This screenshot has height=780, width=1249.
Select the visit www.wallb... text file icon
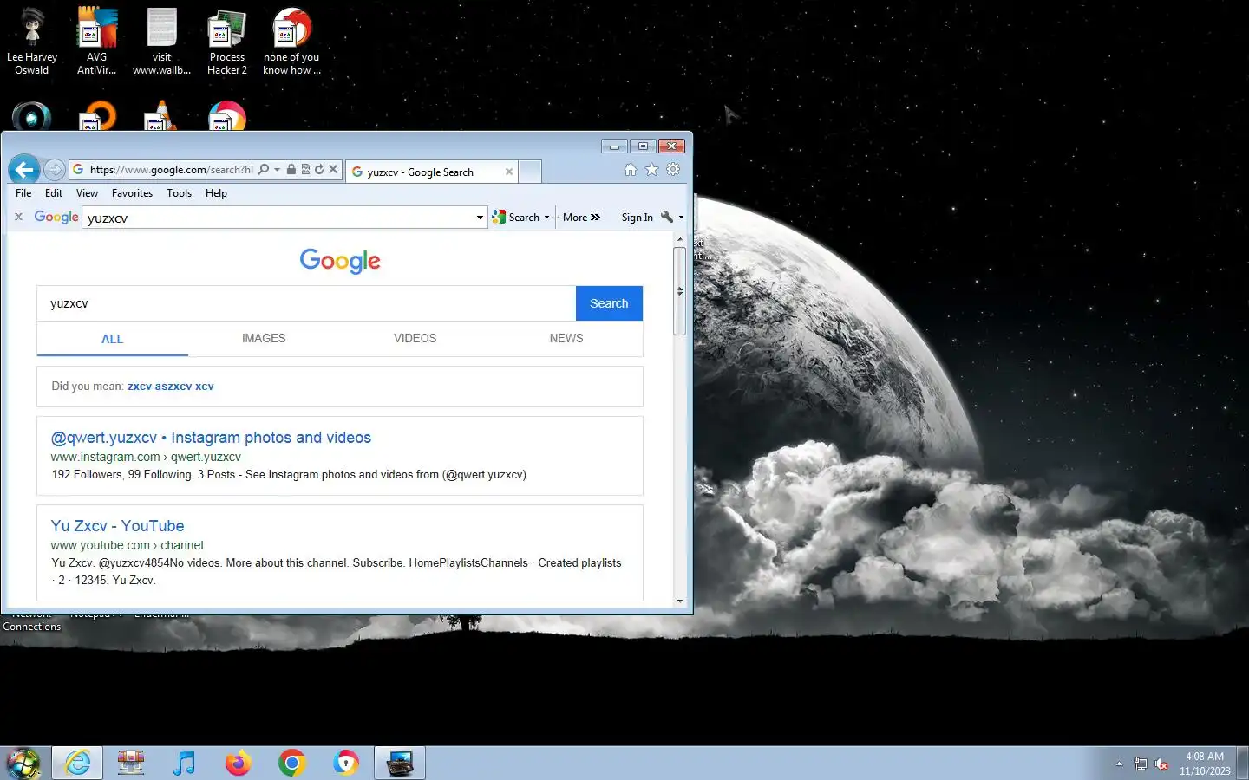click(x=162, y=41)
